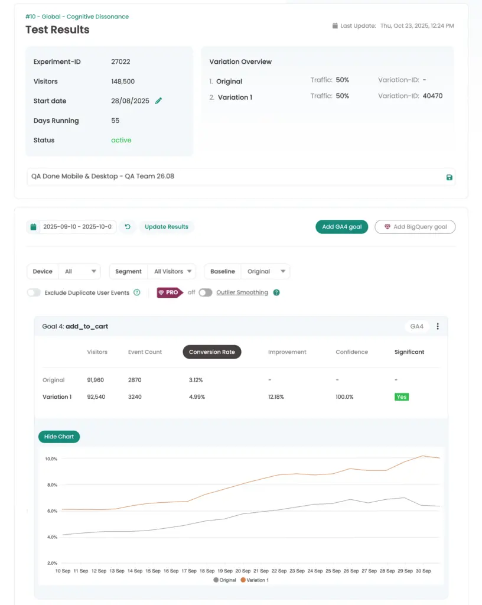Image resolution: width=482 pixels, height=605 pixels.
Task: Click the PRO diamond badge
Action: coord(170,292)
